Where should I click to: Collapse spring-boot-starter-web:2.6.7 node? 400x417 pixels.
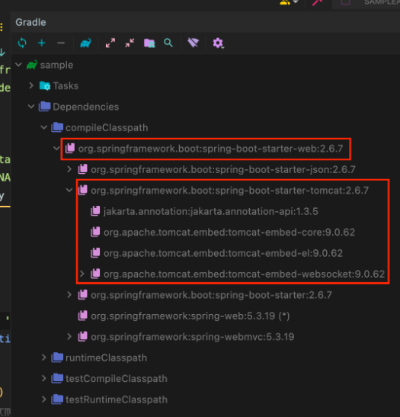(56, 149)
